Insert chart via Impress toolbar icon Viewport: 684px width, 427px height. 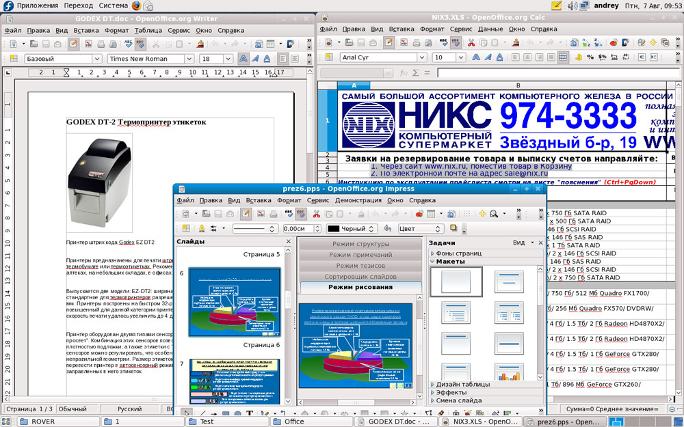click(419, 214)
